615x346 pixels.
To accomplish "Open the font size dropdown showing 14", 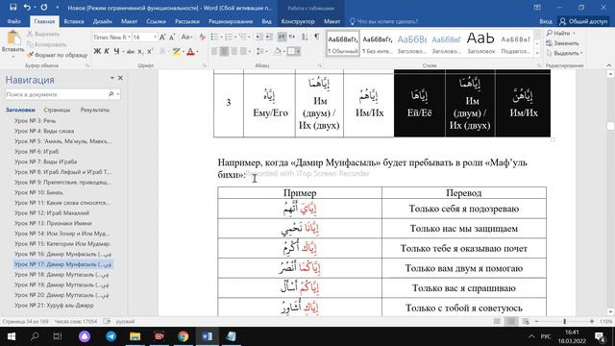I will point(155,37).
